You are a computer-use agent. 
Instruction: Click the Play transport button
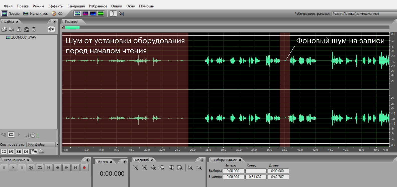(13, 168)
